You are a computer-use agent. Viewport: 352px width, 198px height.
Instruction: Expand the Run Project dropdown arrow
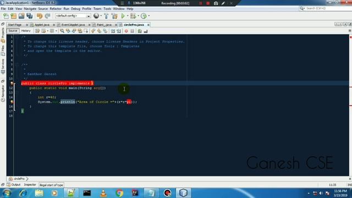click(x=128, y=16)
